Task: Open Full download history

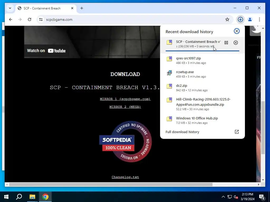Action: (x=202, y=132)
